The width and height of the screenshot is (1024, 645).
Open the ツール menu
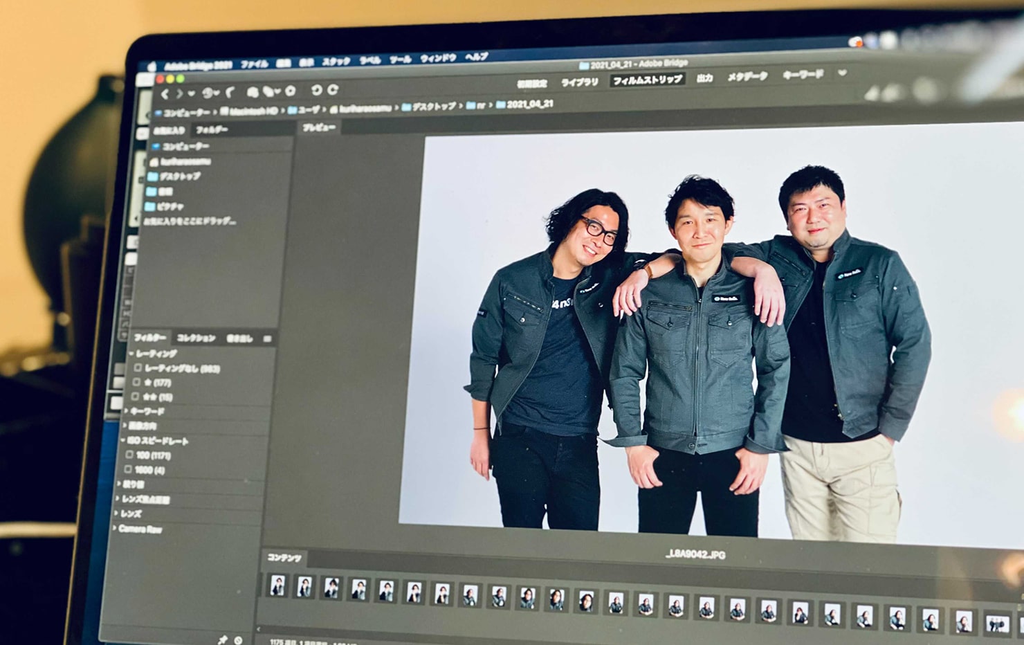click(401, 60)
